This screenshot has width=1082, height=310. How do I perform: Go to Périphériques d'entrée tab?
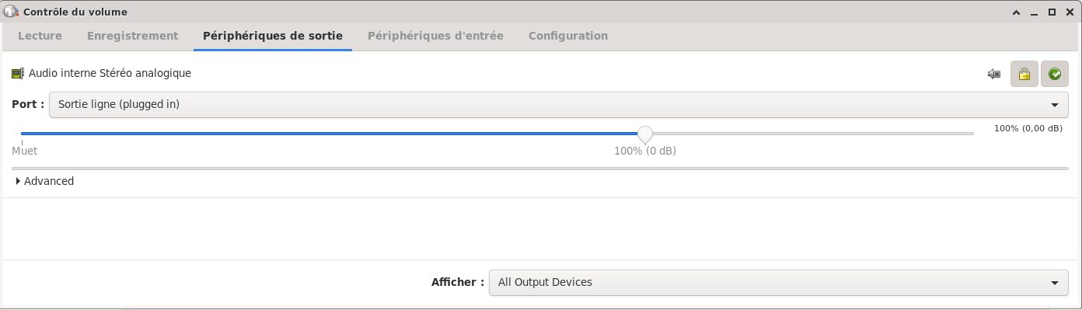pos(435,36)
